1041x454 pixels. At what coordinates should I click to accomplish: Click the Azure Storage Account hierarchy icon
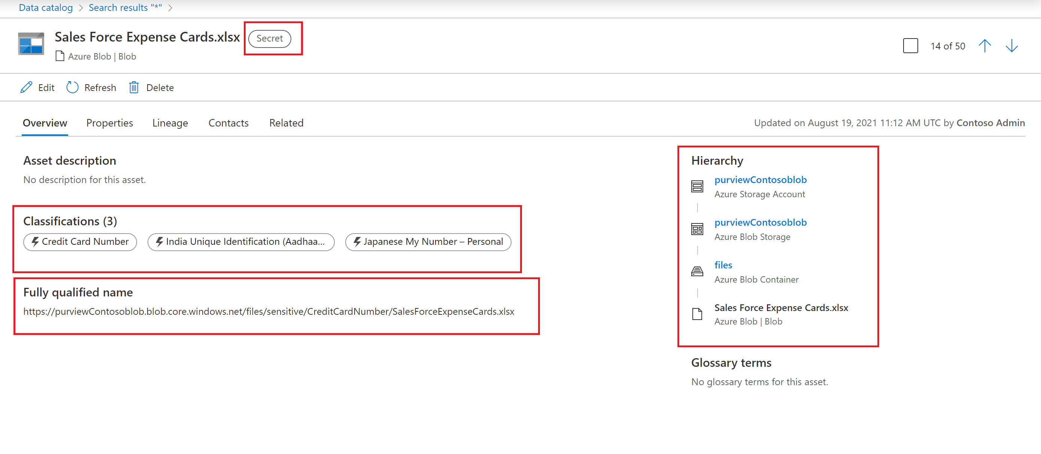[x=697, y=186]
